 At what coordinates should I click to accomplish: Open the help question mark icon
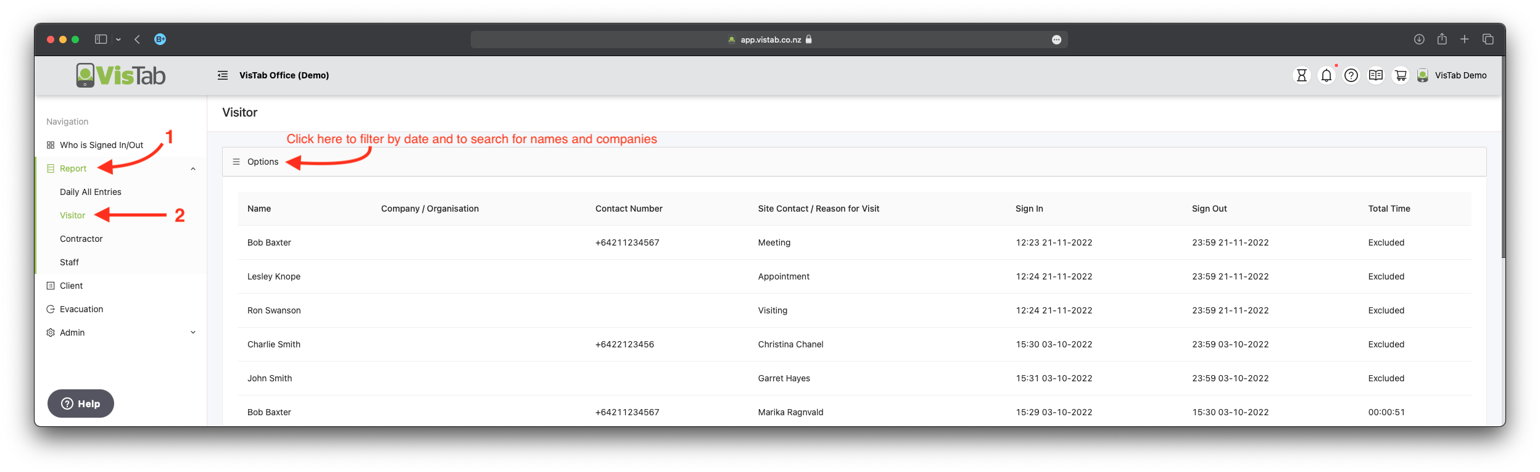1351,75
